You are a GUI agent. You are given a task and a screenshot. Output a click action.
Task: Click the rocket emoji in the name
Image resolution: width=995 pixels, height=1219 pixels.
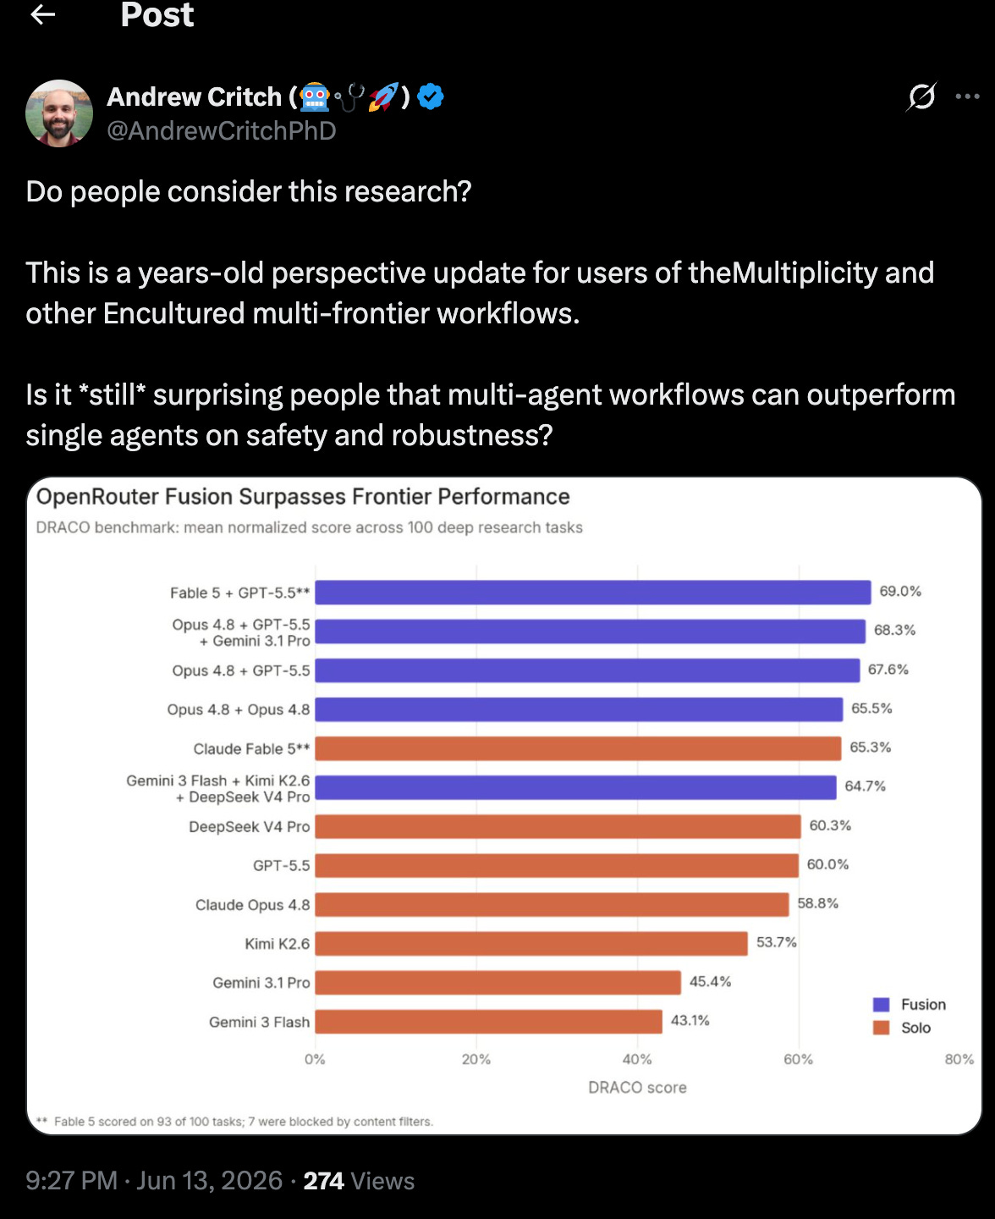coord(383,97)
